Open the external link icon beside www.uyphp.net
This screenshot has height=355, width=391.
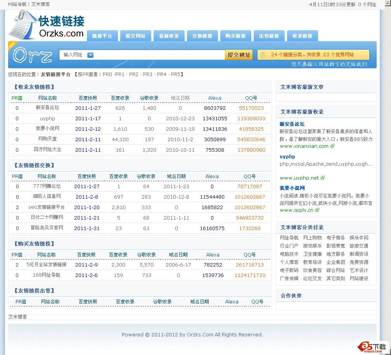coord(323,178)
